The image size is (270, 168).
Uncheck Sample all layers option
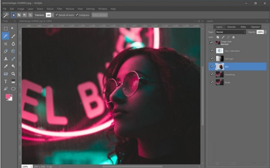[57, 14]
